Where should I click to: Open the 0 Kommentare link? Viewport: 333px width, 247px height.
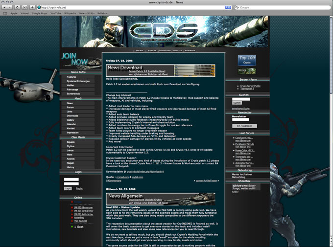pos(114,181)
